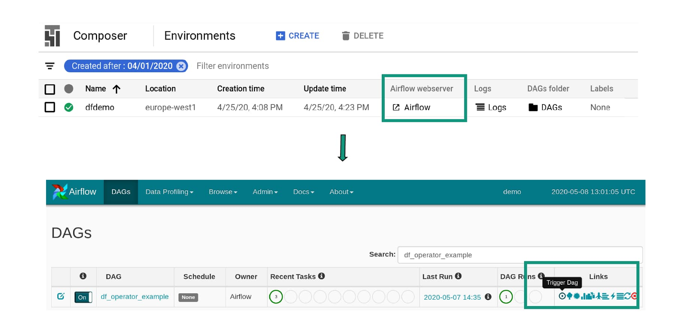Open Landing Times plane icon
The image size is (684, 333).
[598, 296]
